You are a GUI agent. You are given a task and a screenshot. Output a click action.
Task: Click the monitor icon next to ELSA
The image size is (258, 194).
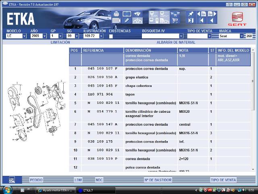point(164,14)
